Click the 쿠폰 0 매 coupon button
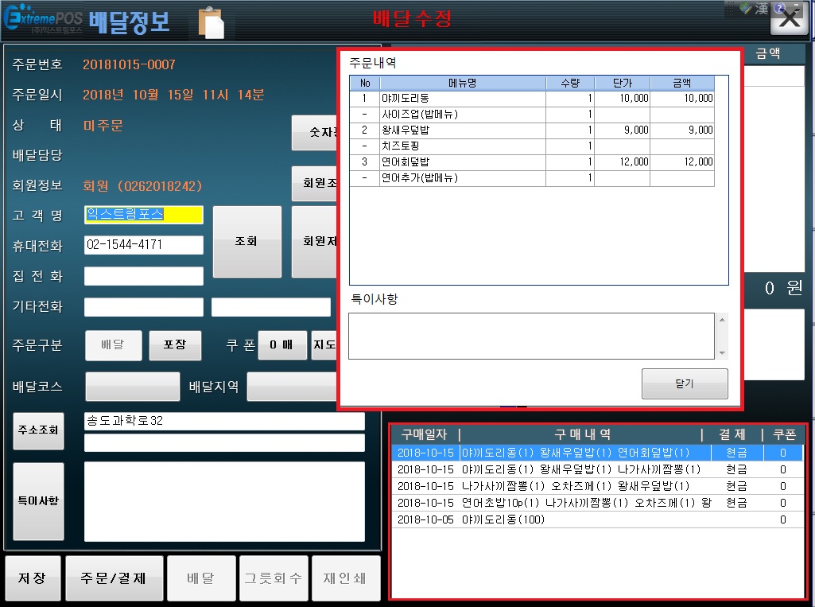Screen dimensions: 815x607 pyautogui.click(x=282, y=345)
